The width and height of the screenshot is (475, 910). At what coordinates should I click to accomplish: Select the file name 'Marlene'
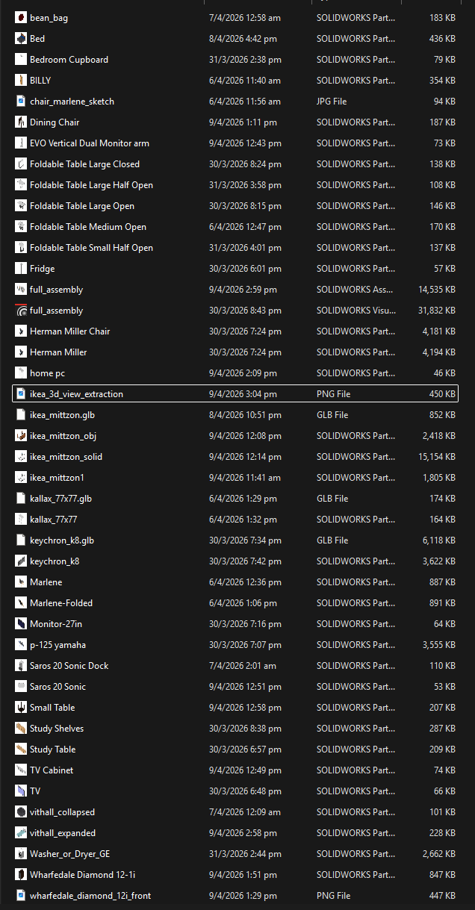46,582
